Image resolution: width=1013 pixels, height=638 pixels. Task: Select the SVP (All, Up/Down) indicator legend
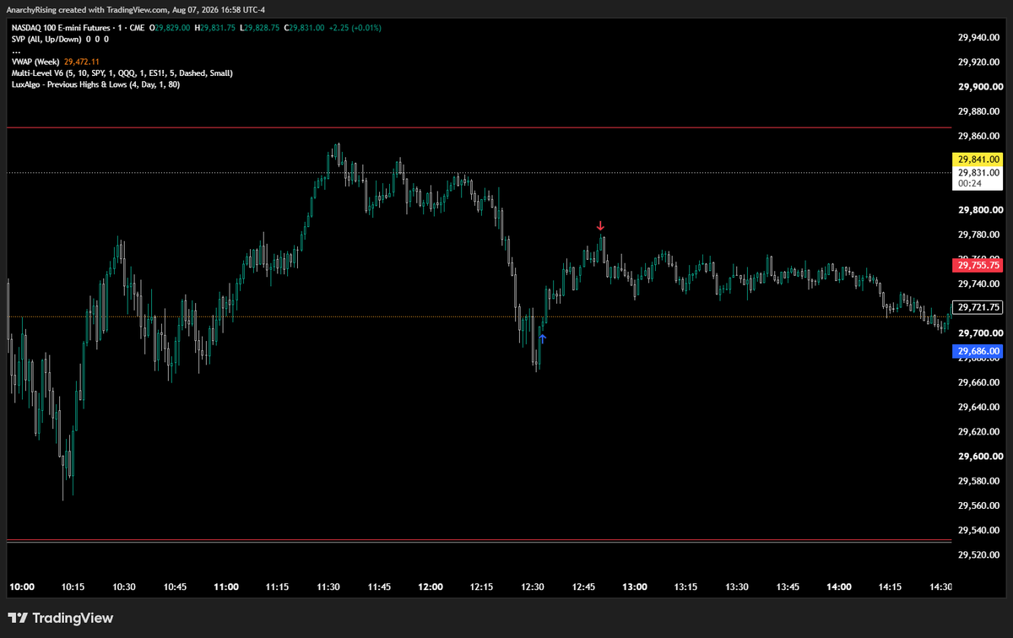[x=59, y=39]
